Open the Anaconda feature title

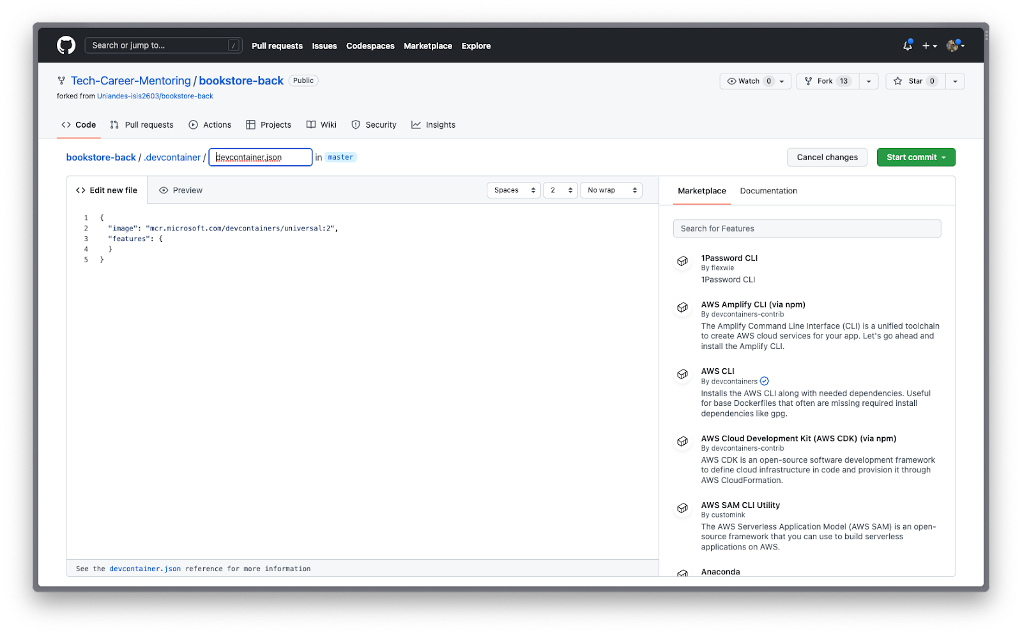[721, 572]
